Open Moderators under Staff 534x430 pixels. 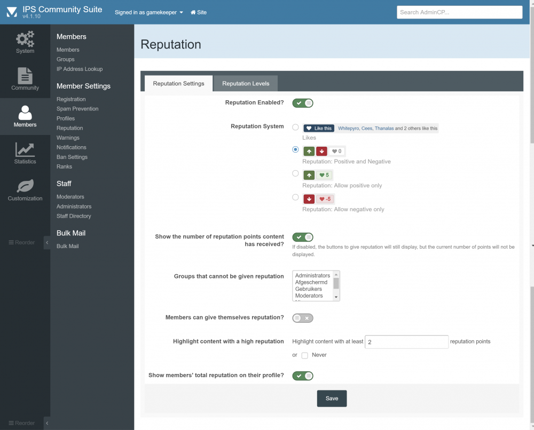point(70,197)
